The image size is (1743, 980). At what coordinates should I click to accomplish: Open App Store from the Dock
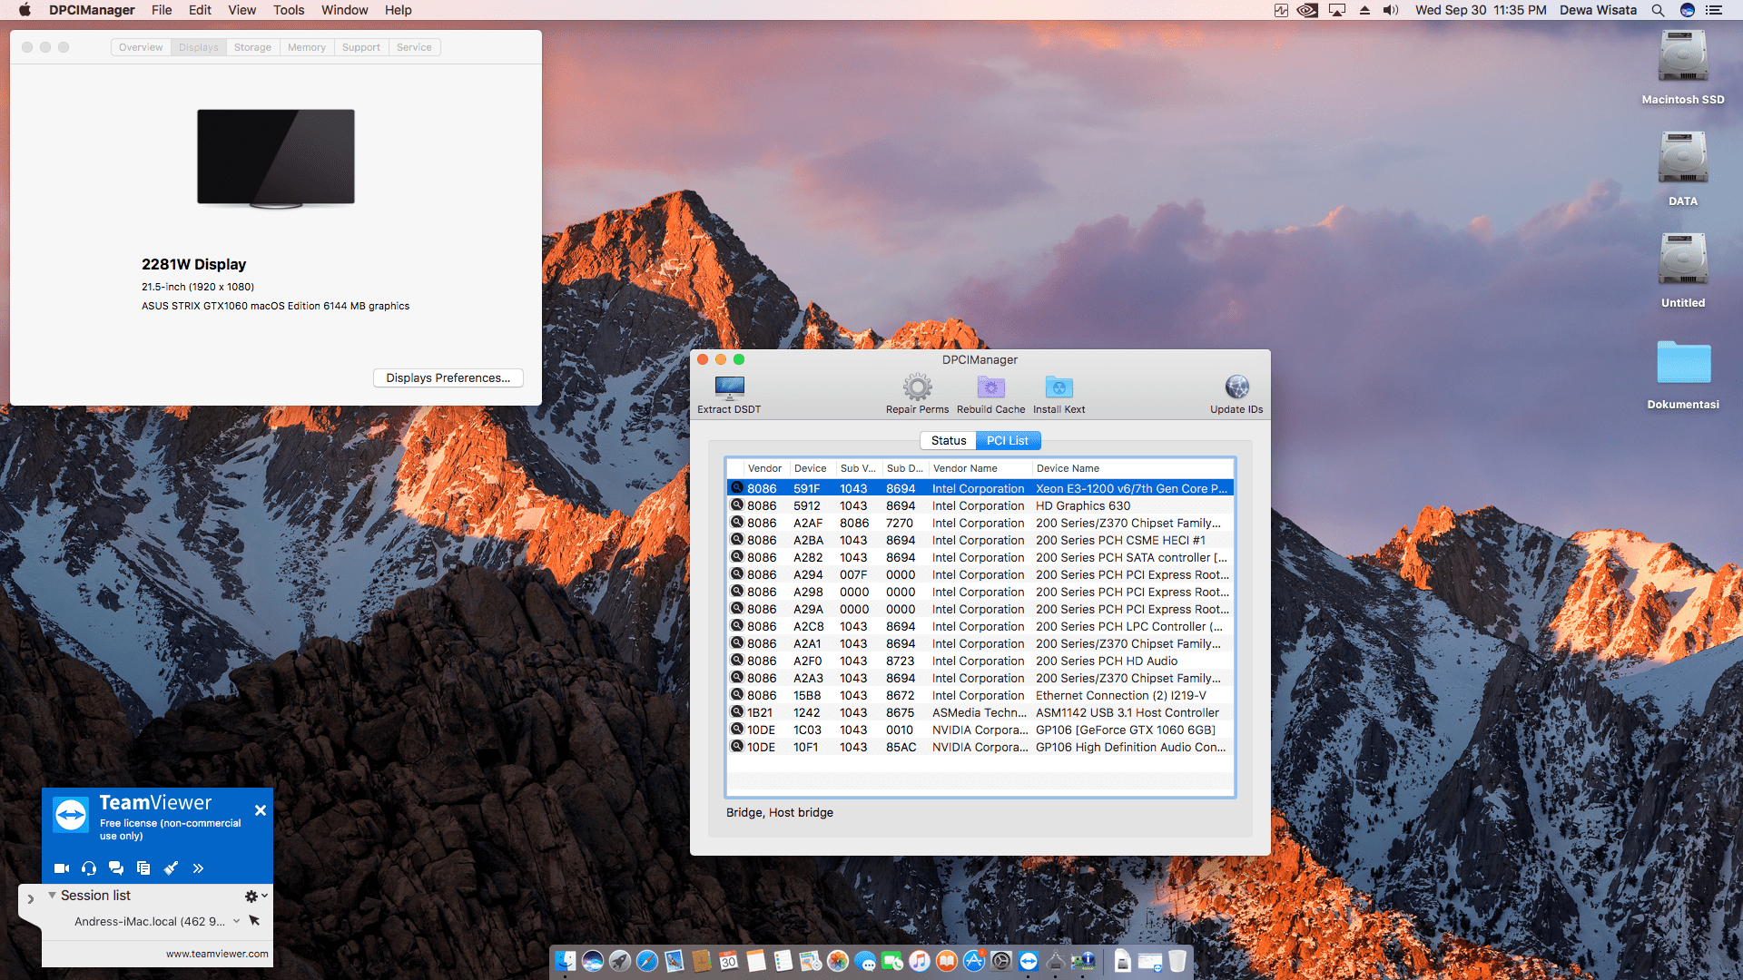tap(974, 960)
